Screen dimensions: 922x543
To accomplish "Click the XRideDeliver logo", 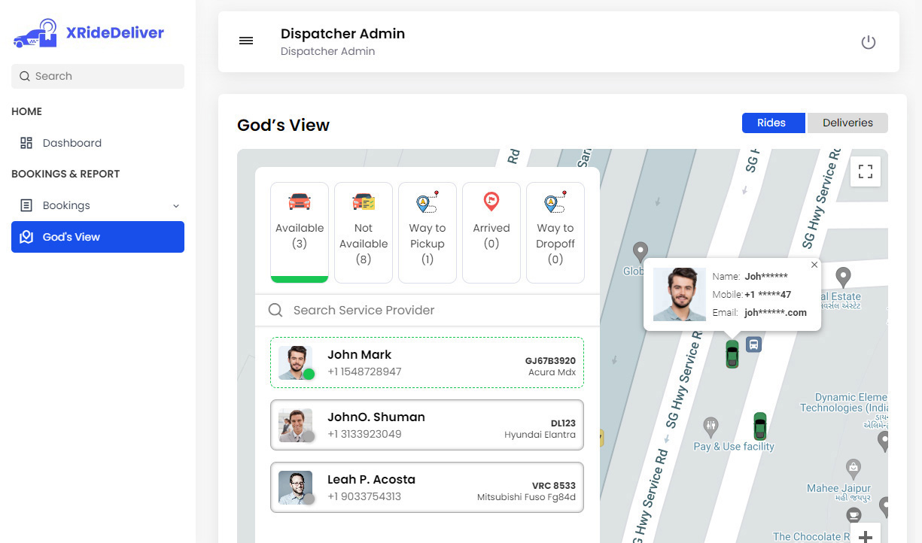I will [x=88, y=34].
